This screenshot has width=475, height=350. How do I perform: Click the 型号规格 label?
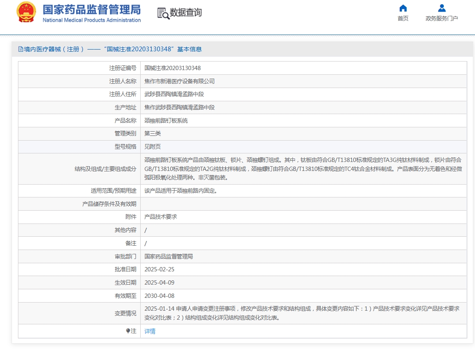pos(125,147)
